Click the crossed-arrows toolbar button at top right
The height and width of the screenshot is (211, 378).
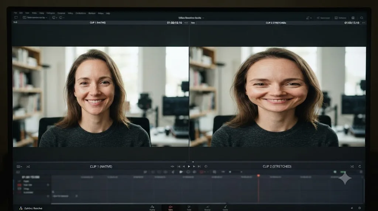(323, 18)
